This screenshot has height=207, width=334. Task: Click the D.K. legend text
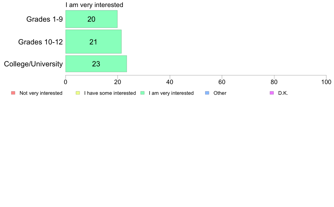click(x=283, y=93)
